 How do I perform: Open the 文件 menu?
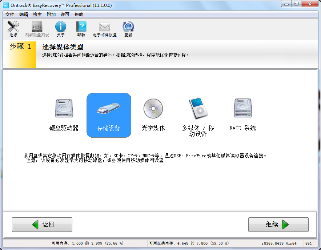click(x=9, y=15)
